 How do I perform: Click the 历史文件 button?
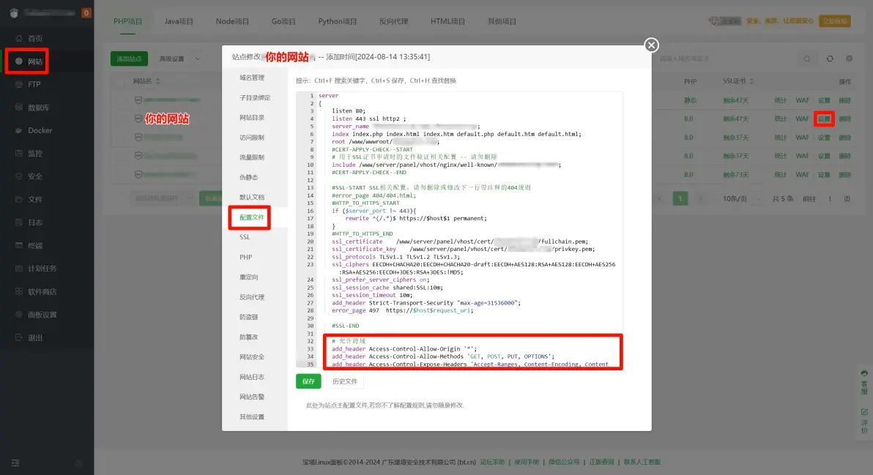tap(344, 381)
